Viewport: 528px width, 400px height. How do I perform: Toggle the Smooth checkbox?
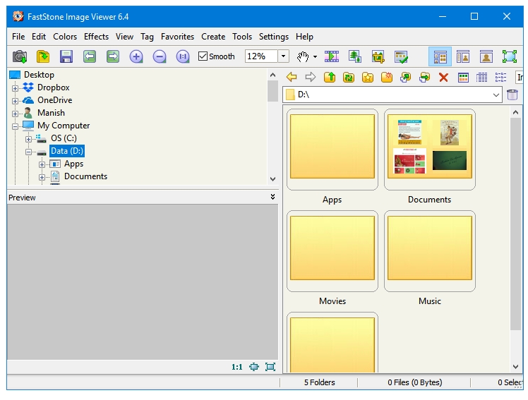tap(203, 56)
